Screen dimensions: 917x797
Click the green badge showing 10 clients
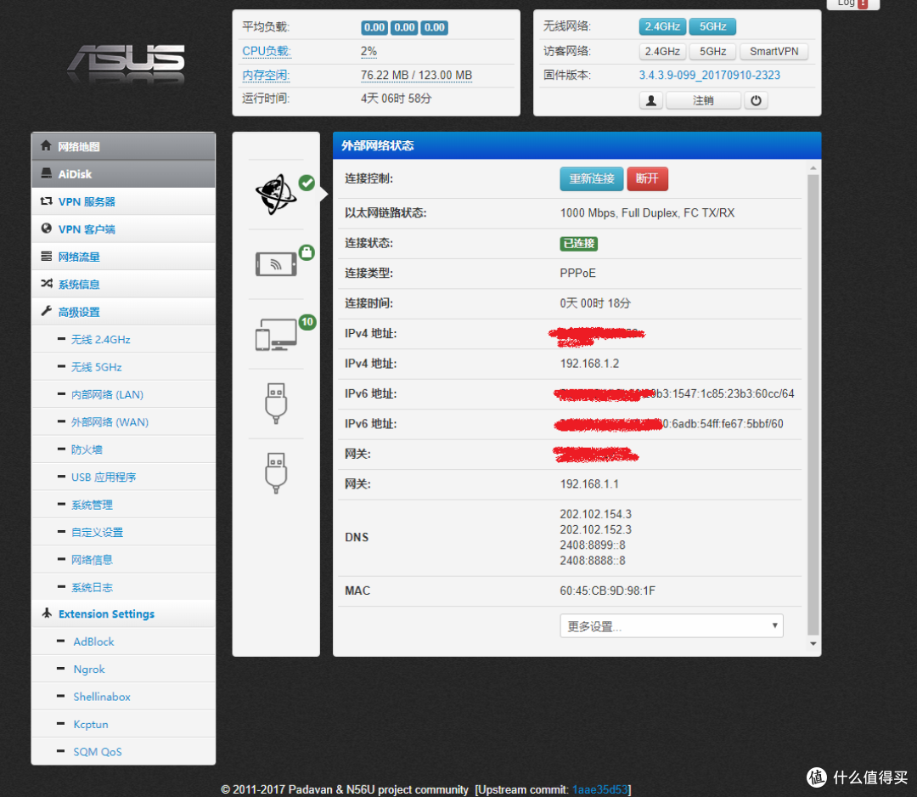[x=307, y=322]
